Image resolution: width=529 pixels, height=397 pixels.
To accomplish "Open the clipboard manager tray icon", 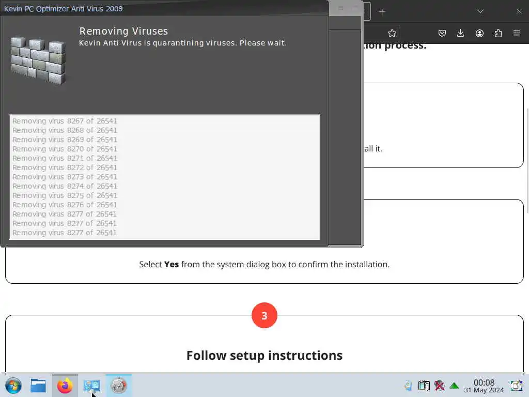I will [424, 386].
